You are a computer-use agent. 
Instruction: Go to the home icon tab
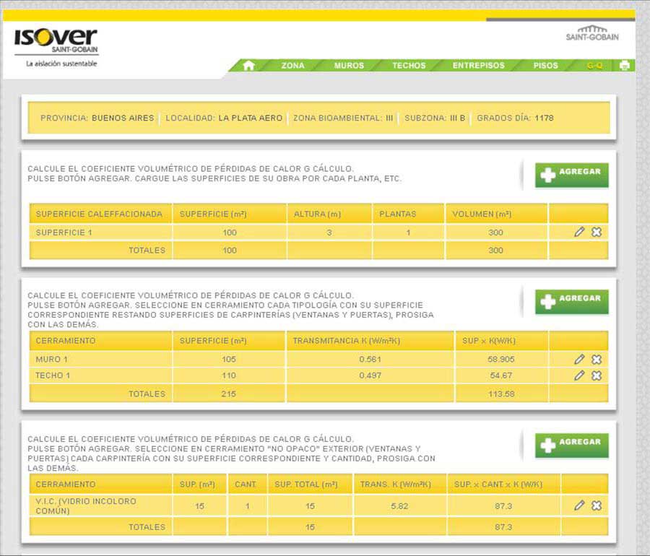(x=249, y=66)
